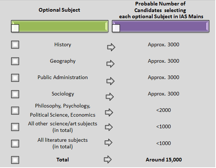Click the arrow icon in Total row
Image resolution: width=216 pixels, height=168 pixels.
pyautogui.click(x=108, y=160)
